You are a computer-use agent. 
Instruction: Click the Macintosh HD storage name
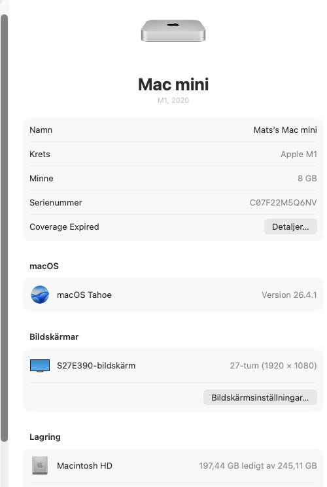(84, 465)
